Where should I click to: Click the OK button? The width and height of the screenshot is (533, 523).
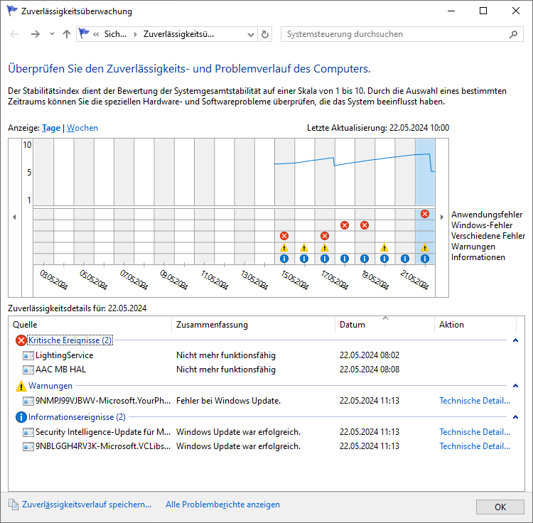(x=500, y=507)
